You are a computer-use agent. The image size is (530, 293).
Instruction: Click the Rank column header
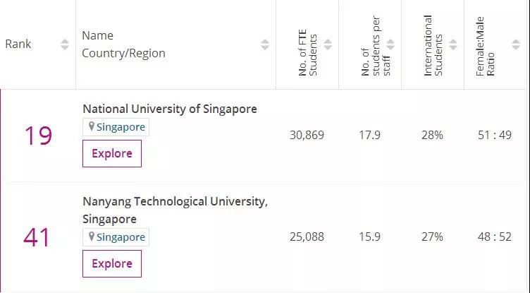tap(18, 44)
